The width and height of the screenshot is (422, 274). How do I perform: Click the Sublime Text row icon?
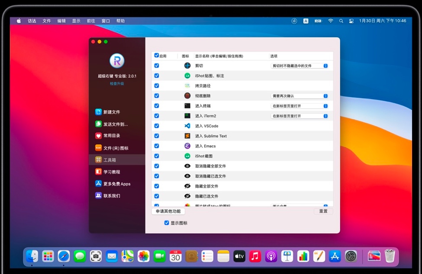(x=187, y=136)
